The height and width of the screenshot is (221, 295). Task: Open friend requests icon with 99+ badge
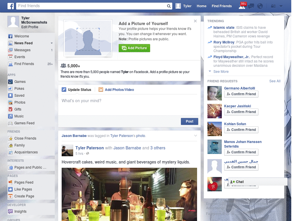point(242,6)
